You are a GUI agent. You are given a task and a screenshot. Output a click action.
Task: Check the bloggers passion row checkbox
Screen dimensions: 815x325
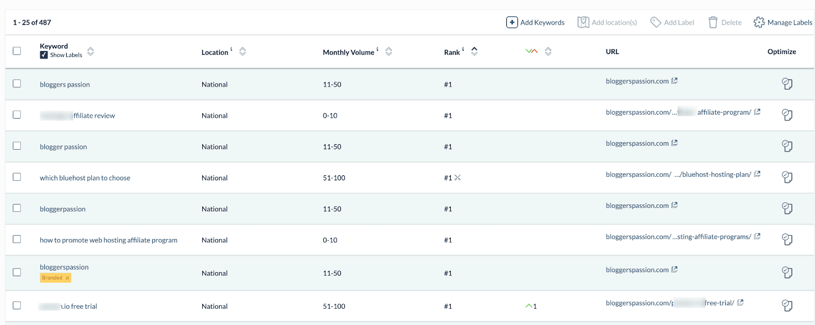click(x=17, y=84)
